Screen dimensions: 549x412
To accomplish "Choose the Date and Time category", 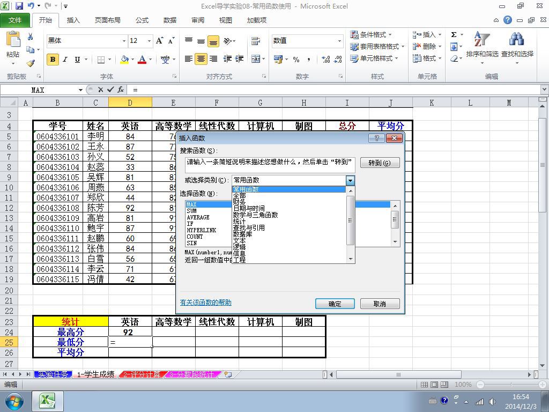I will 249,209.
